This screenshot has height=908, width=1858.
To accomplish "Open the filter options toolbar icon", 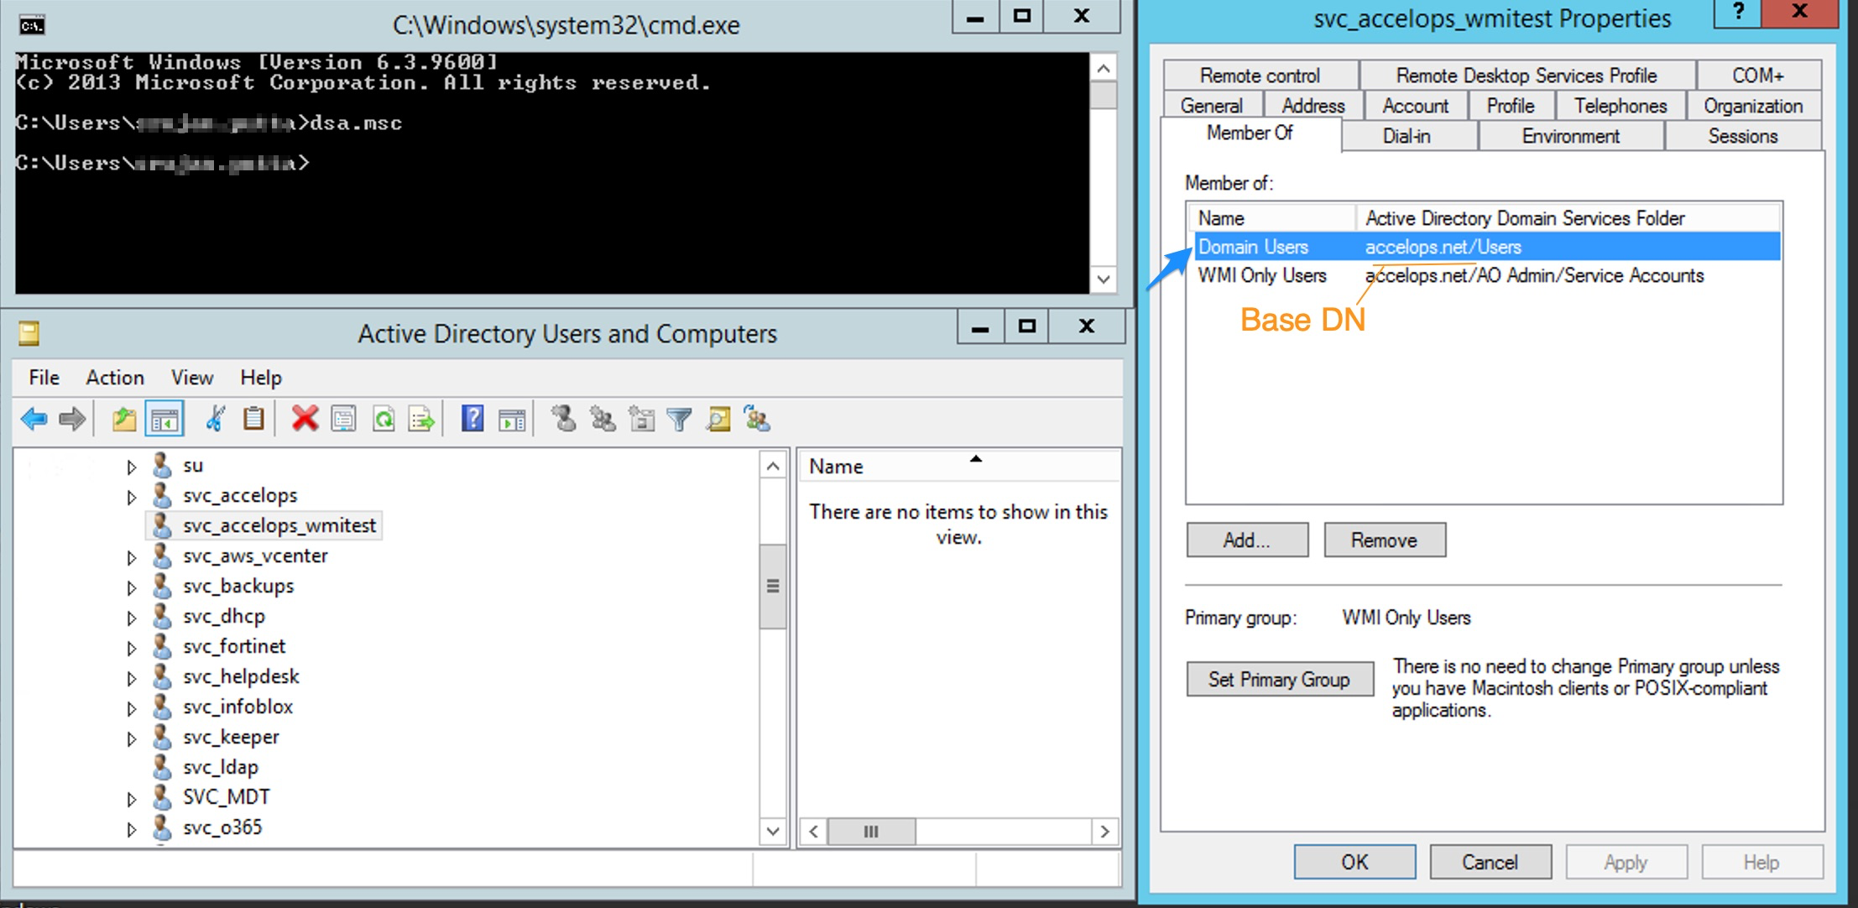I will 680,419.
